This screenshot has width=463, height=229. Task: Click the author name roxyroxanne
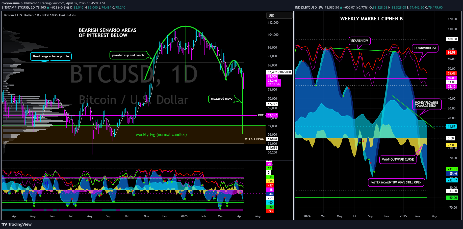tap(11, 3)
